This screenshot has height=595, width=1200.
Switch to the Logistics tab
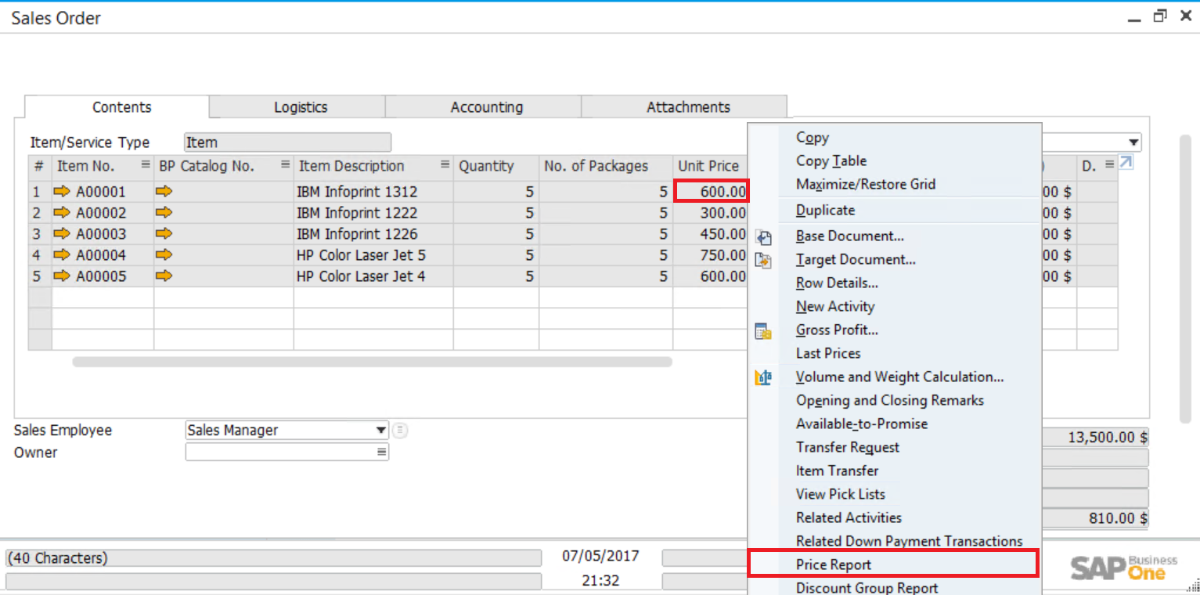(x=301, y=107)
